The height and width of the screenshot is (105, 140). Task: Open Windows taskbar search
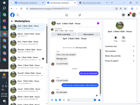pyautogui.click(x=4, y=8)
